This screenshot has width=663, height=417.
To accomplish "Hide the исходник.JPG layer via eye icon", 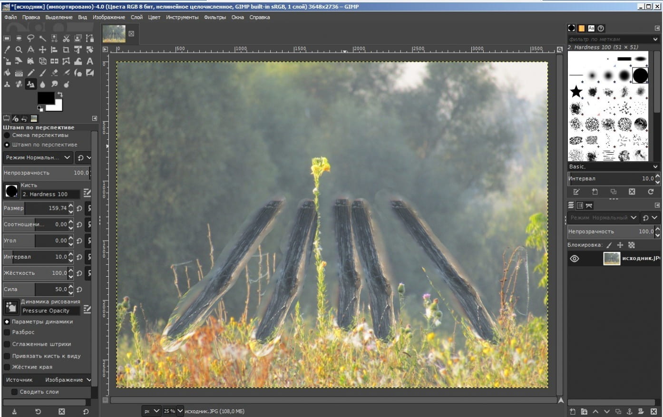I will [574, 259].
